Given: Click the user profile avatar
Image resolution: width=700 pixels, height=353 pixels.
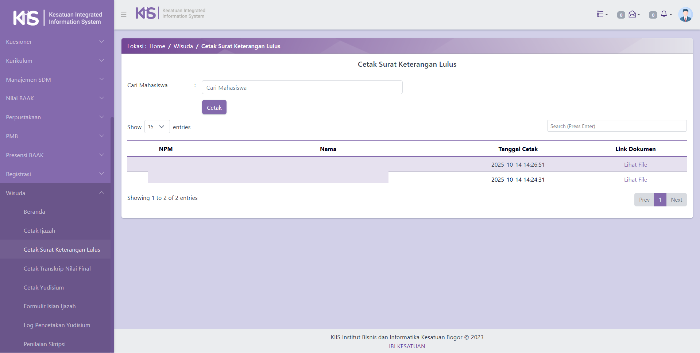Looking at the screenshot, I should [x=685, y=15].
